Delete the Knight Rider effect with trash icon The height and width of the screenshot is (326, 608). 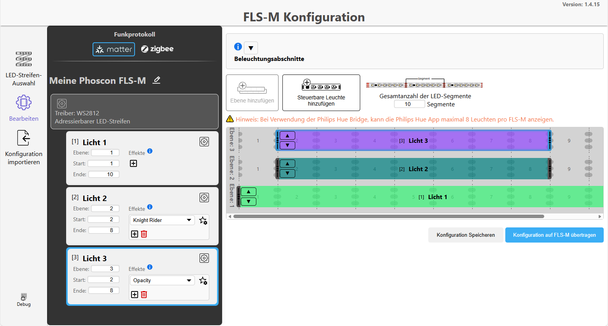pos(144,234)
